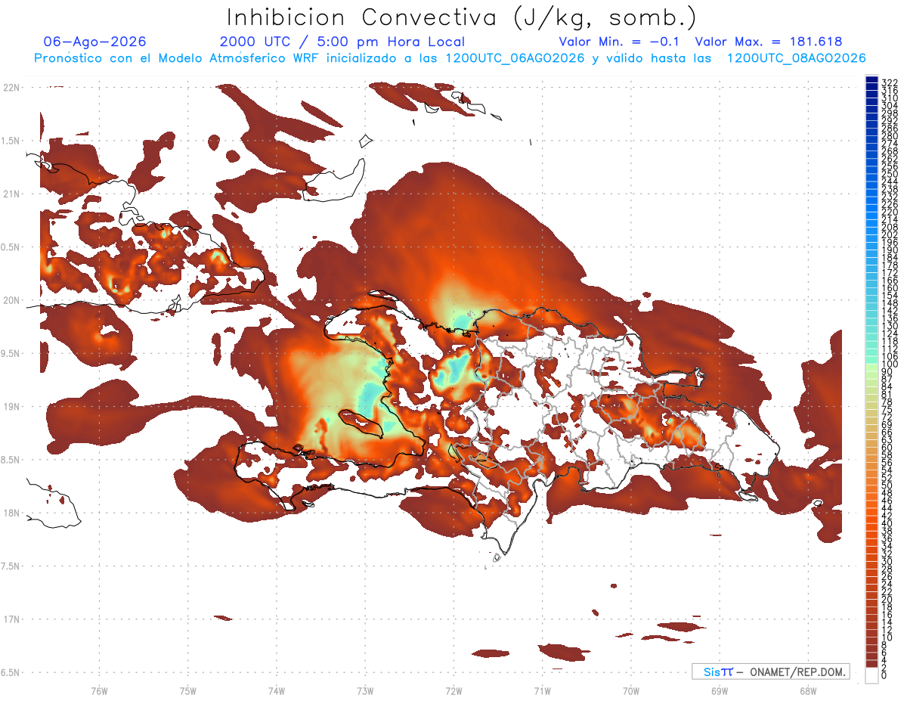This screenshot has height=701, width=907.
Task: Click the colorbar label "196"
Action: (890, 242)
